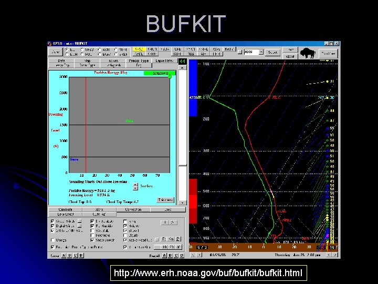Click the color box beside Digital Winds
This screenshot has width=378, height=284.
79,226
